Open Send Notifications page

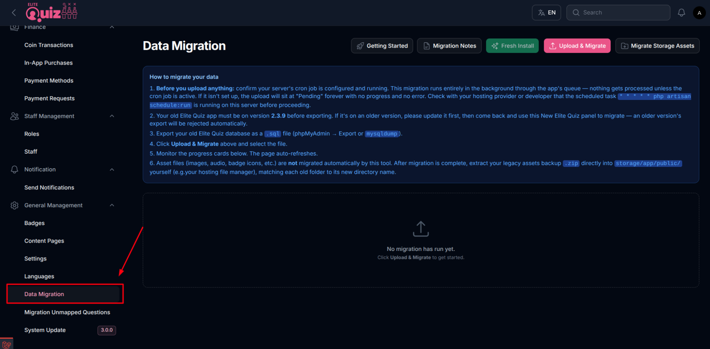point(49,187)
